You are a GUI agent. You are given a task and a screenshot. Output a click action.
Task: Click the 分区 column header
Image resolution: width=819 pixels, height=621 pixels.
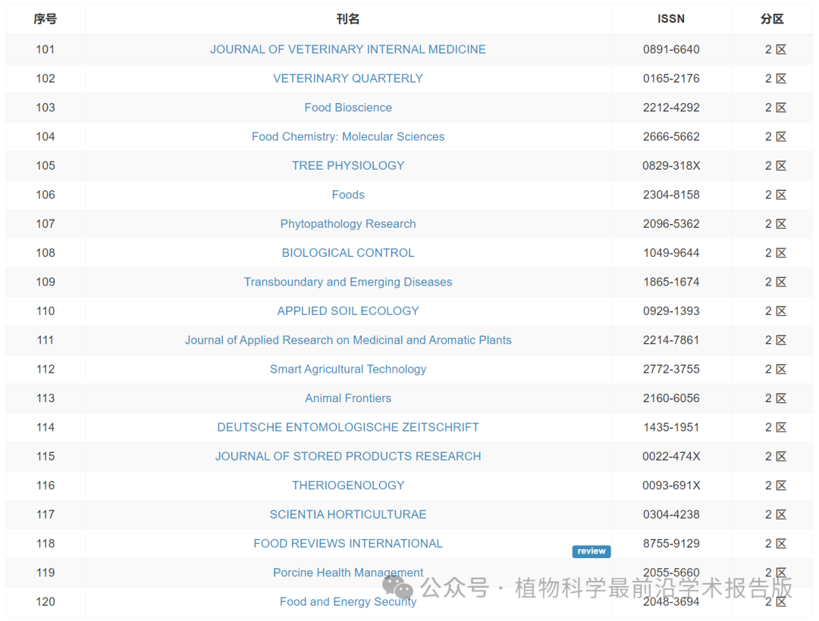click(x=772, y=19)
